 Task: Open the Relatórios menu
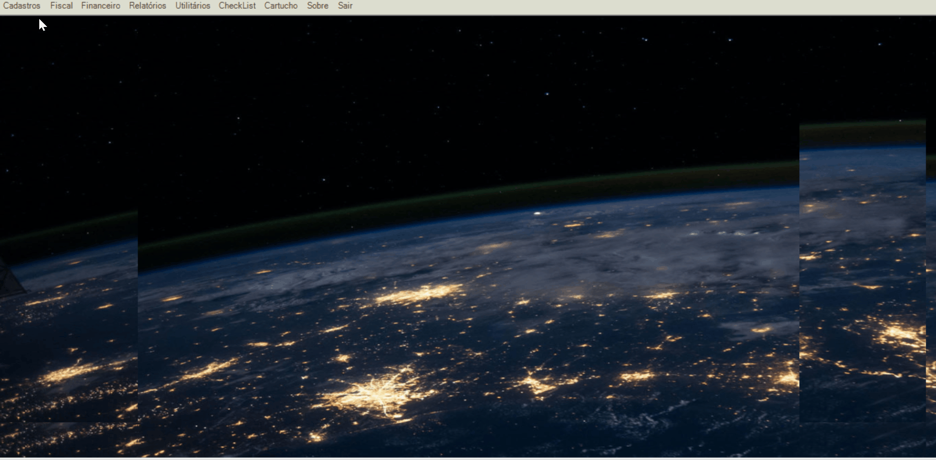click(x=148, y=6)
